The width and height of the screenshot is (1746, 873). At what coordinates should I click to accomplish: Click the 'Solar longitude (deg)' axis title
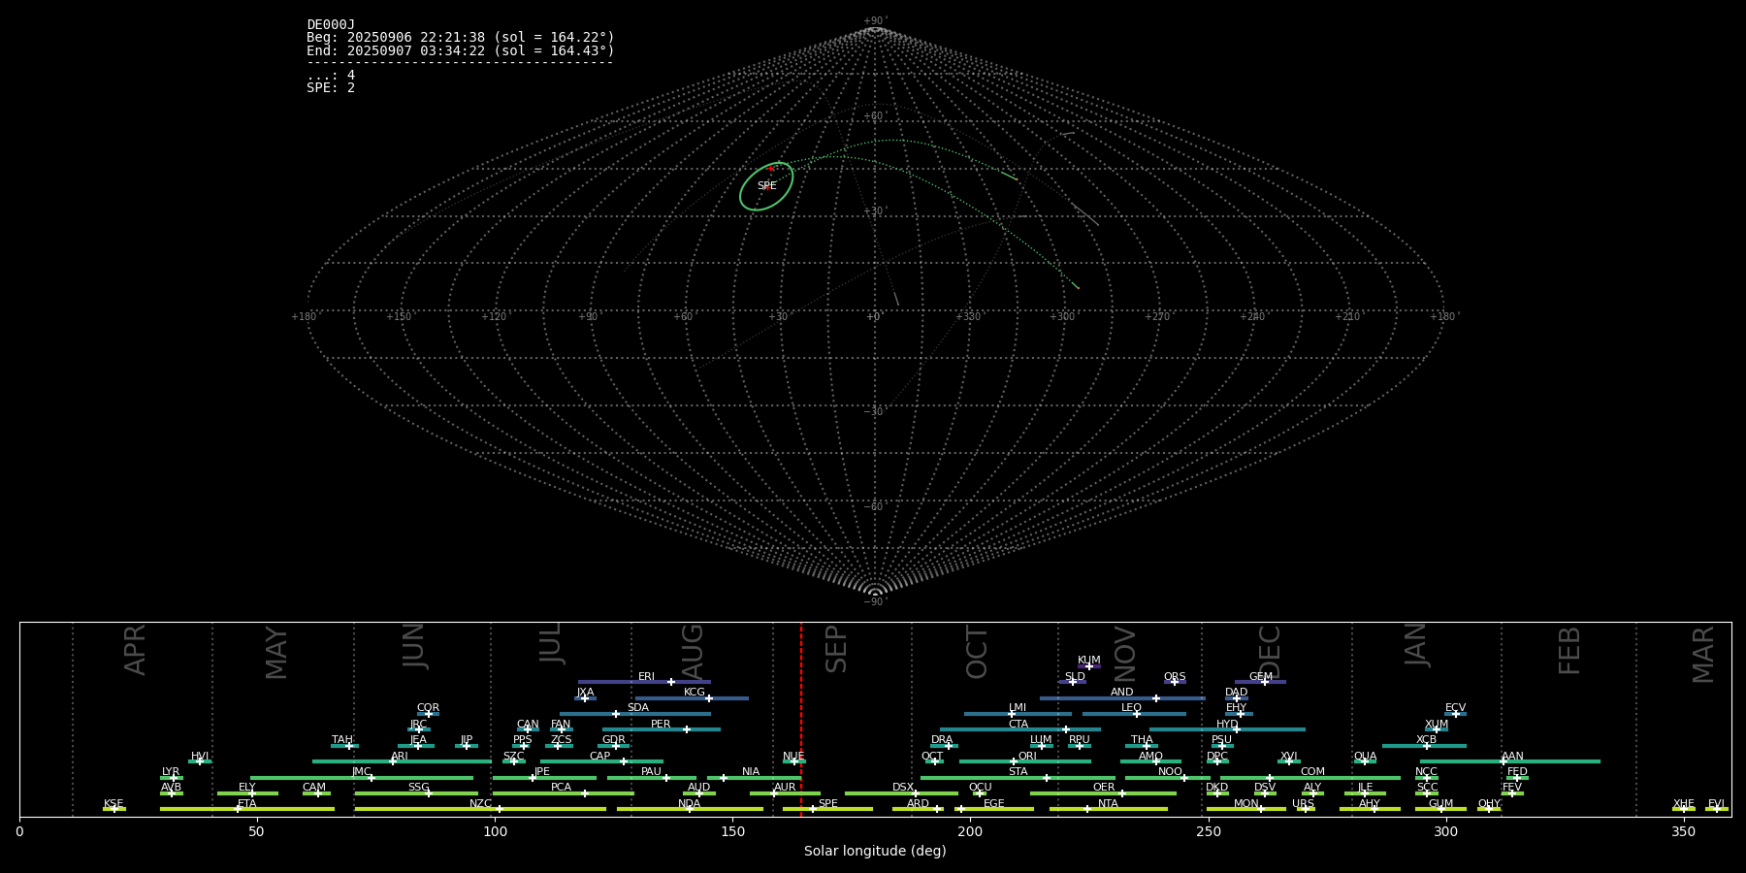tap(875, 852)
